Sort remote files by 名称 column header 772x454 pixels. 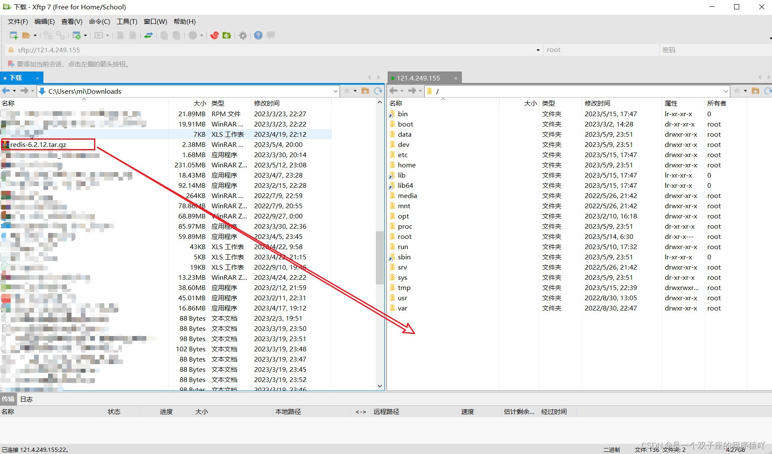tap(396, 103)
